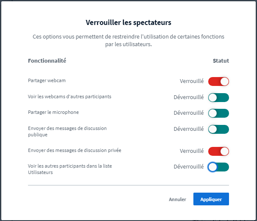Click the Appliquer button

click(211, 199)
